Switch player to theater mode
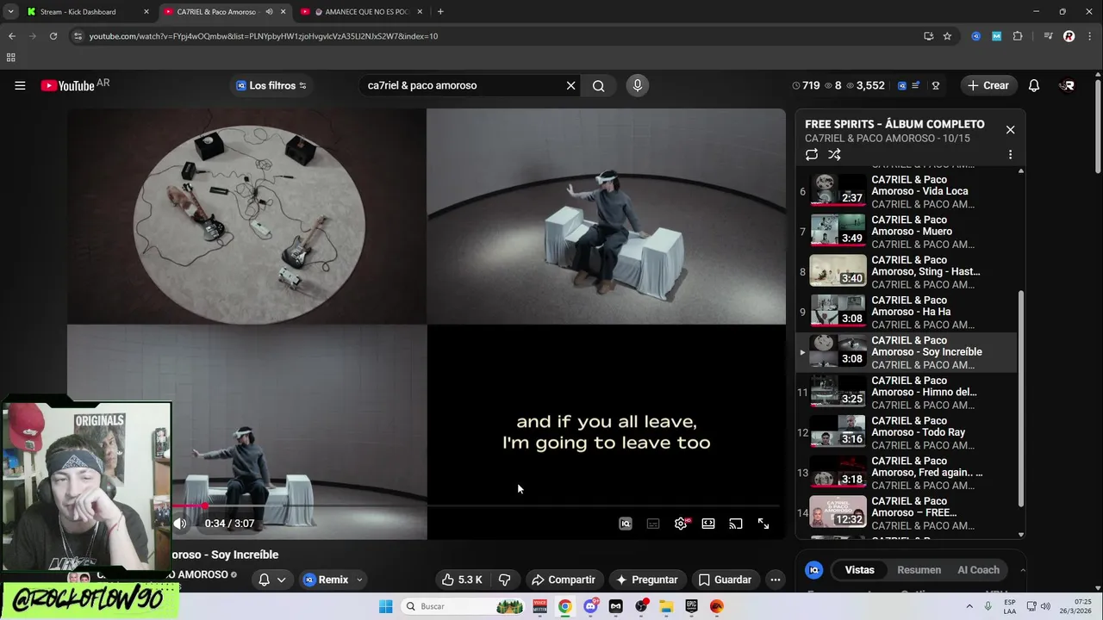The width and height of the screenshot is (1103, 620). [708, 524]
